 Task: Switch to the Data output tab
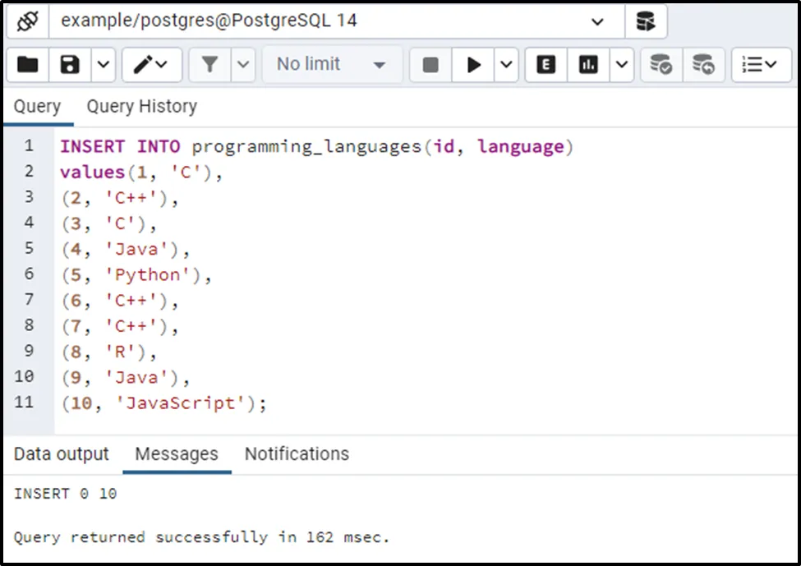[x=62, y=454]
